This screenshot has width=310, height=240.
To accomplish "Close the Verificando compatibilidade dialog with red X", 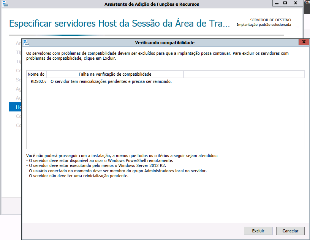I will [304, 42].
